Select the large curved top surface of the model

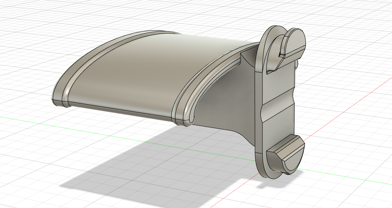coord(150,75)
